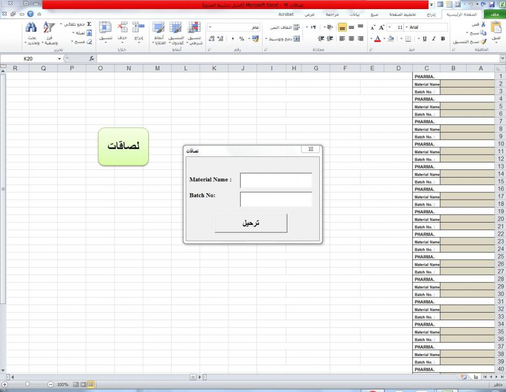
Task: Click the Paste (لصق) clipboard icon
Action: pos(496,28)
